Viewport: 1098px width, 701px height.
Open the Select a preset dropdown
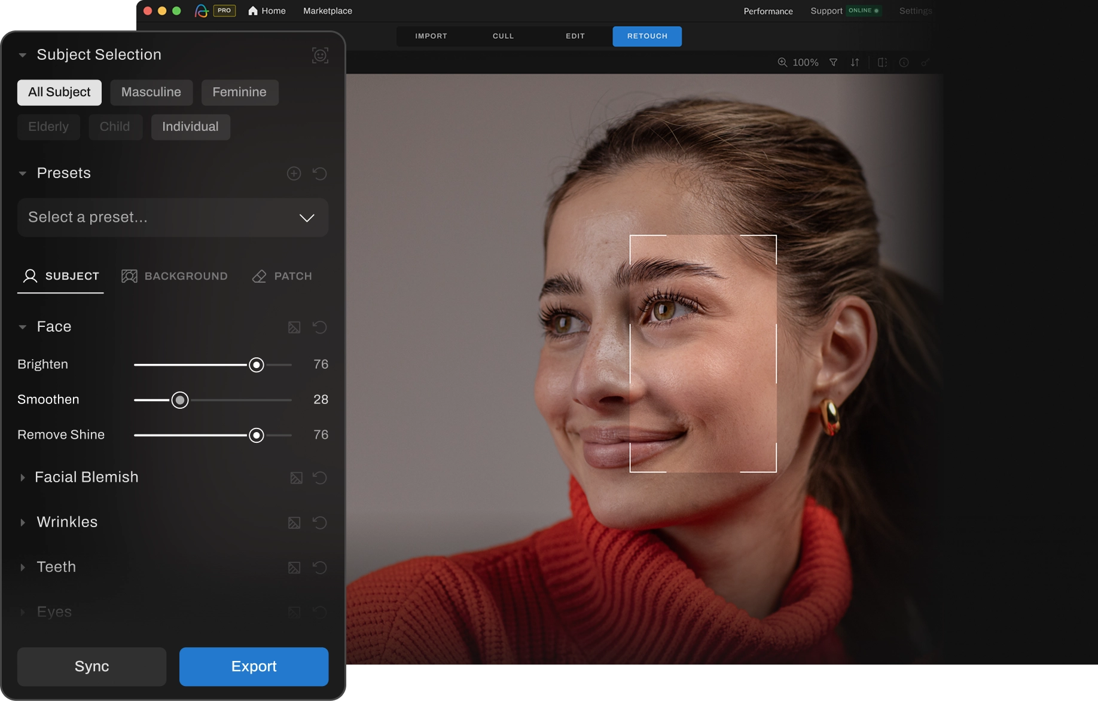(x=172, y=217)
